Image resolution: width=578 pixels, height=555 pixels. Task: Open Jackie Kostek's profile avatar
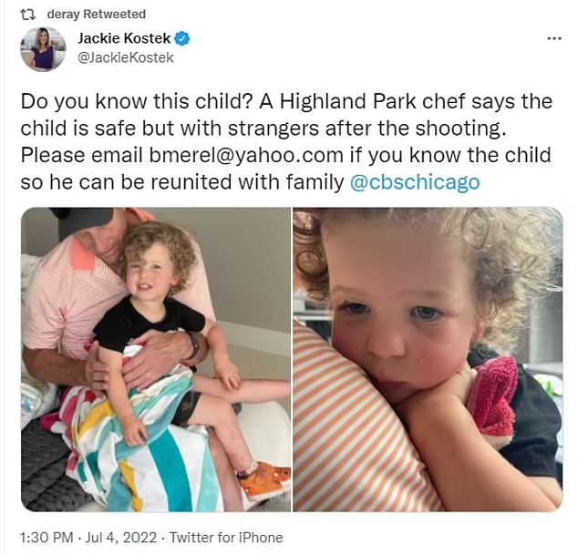click(x=43, y=48)
